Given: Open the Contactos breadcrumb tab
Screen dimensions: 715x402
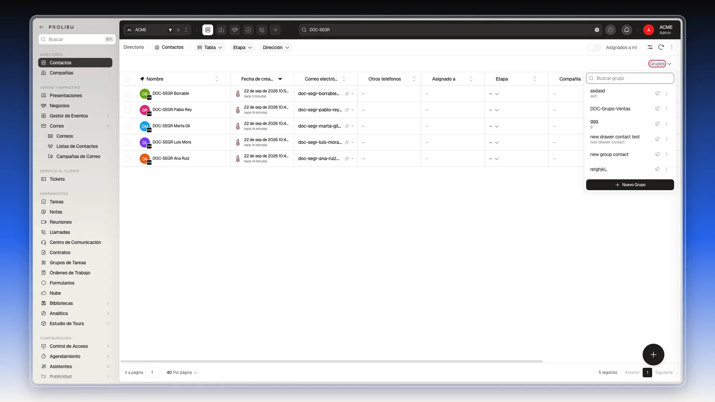Looking at the screenshot, I should 169,47.
